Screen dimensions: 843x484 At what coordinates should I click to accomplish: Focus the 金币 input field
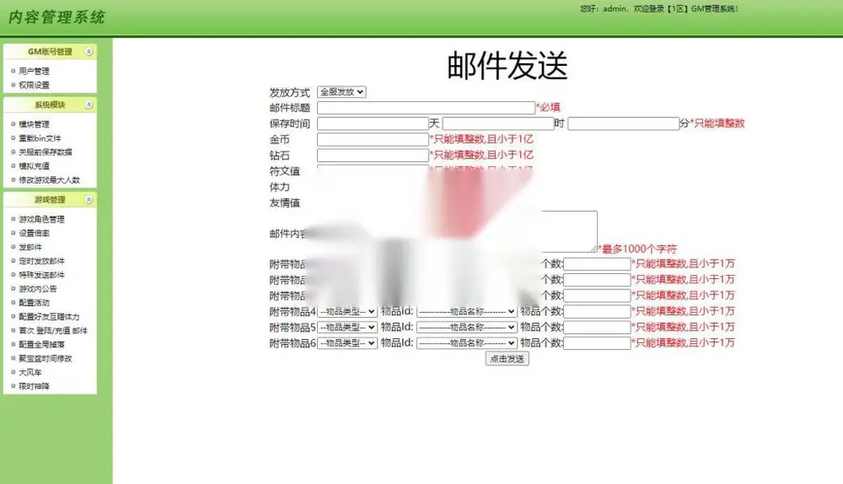point(373,139)
